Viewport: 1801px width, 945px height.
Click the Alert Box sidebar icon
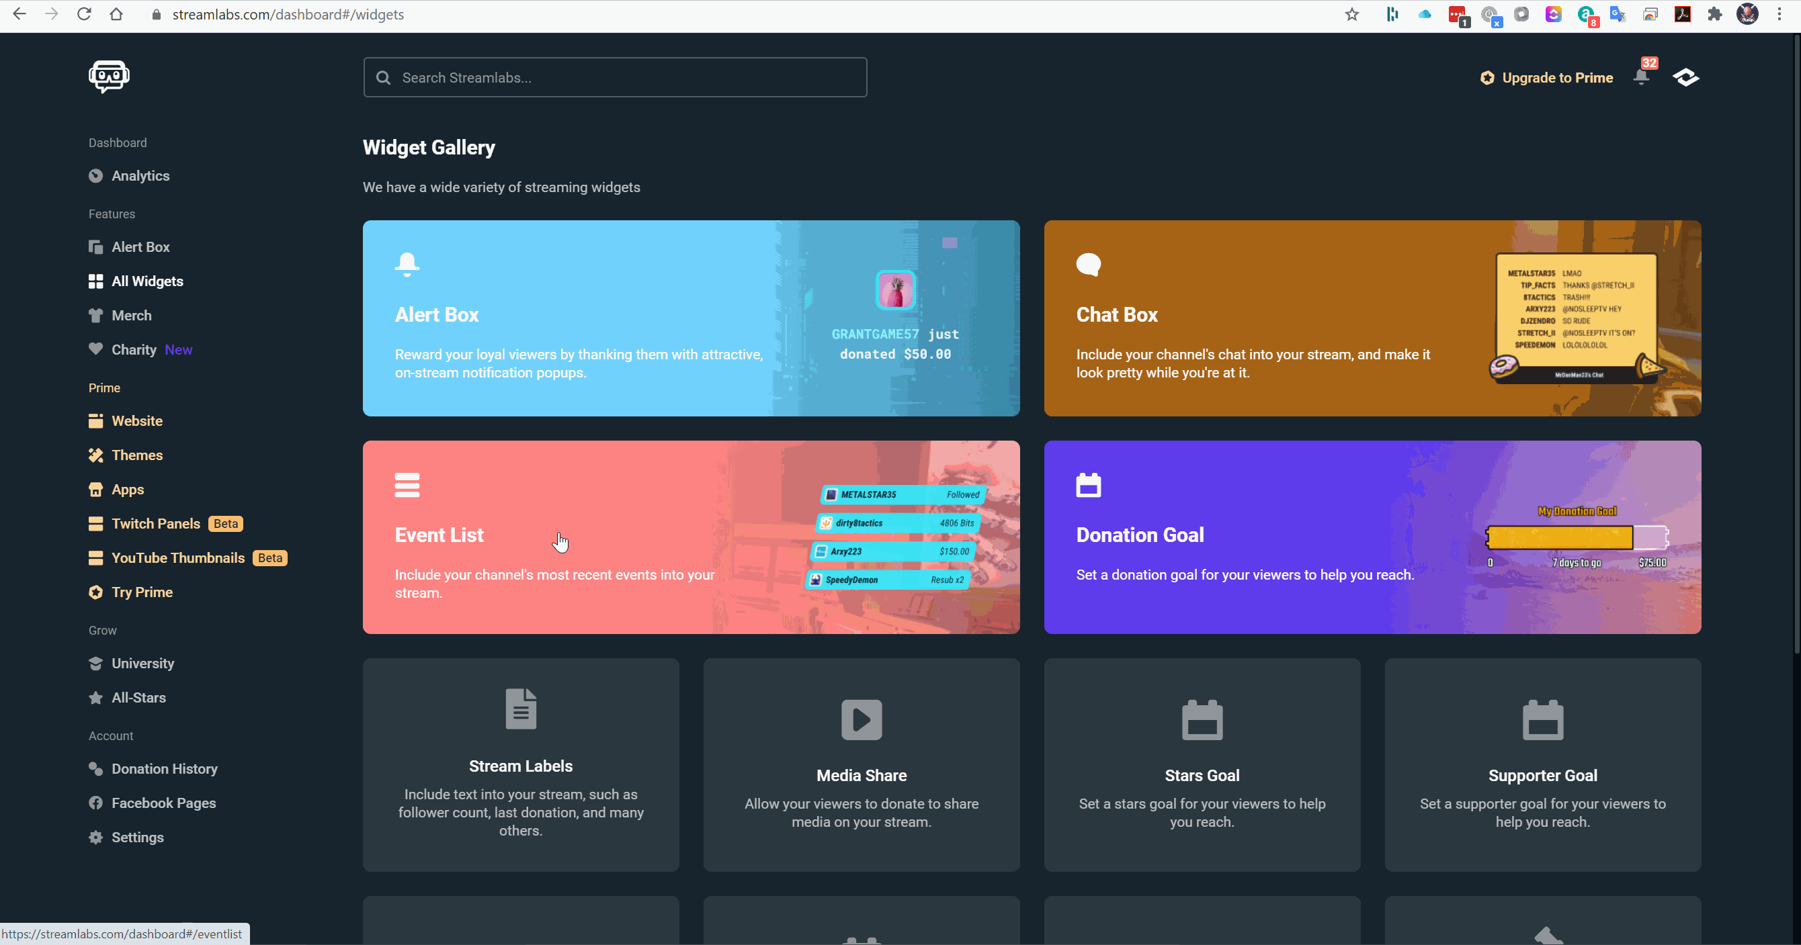(x=96, y=246)
